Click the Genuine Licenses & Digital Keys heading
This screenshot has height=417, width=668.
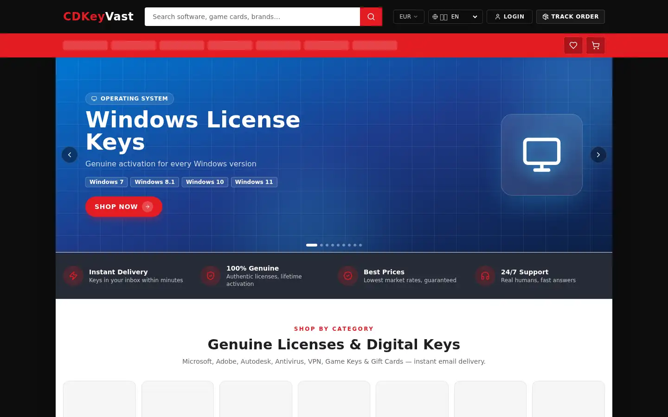tap(334, 345)
